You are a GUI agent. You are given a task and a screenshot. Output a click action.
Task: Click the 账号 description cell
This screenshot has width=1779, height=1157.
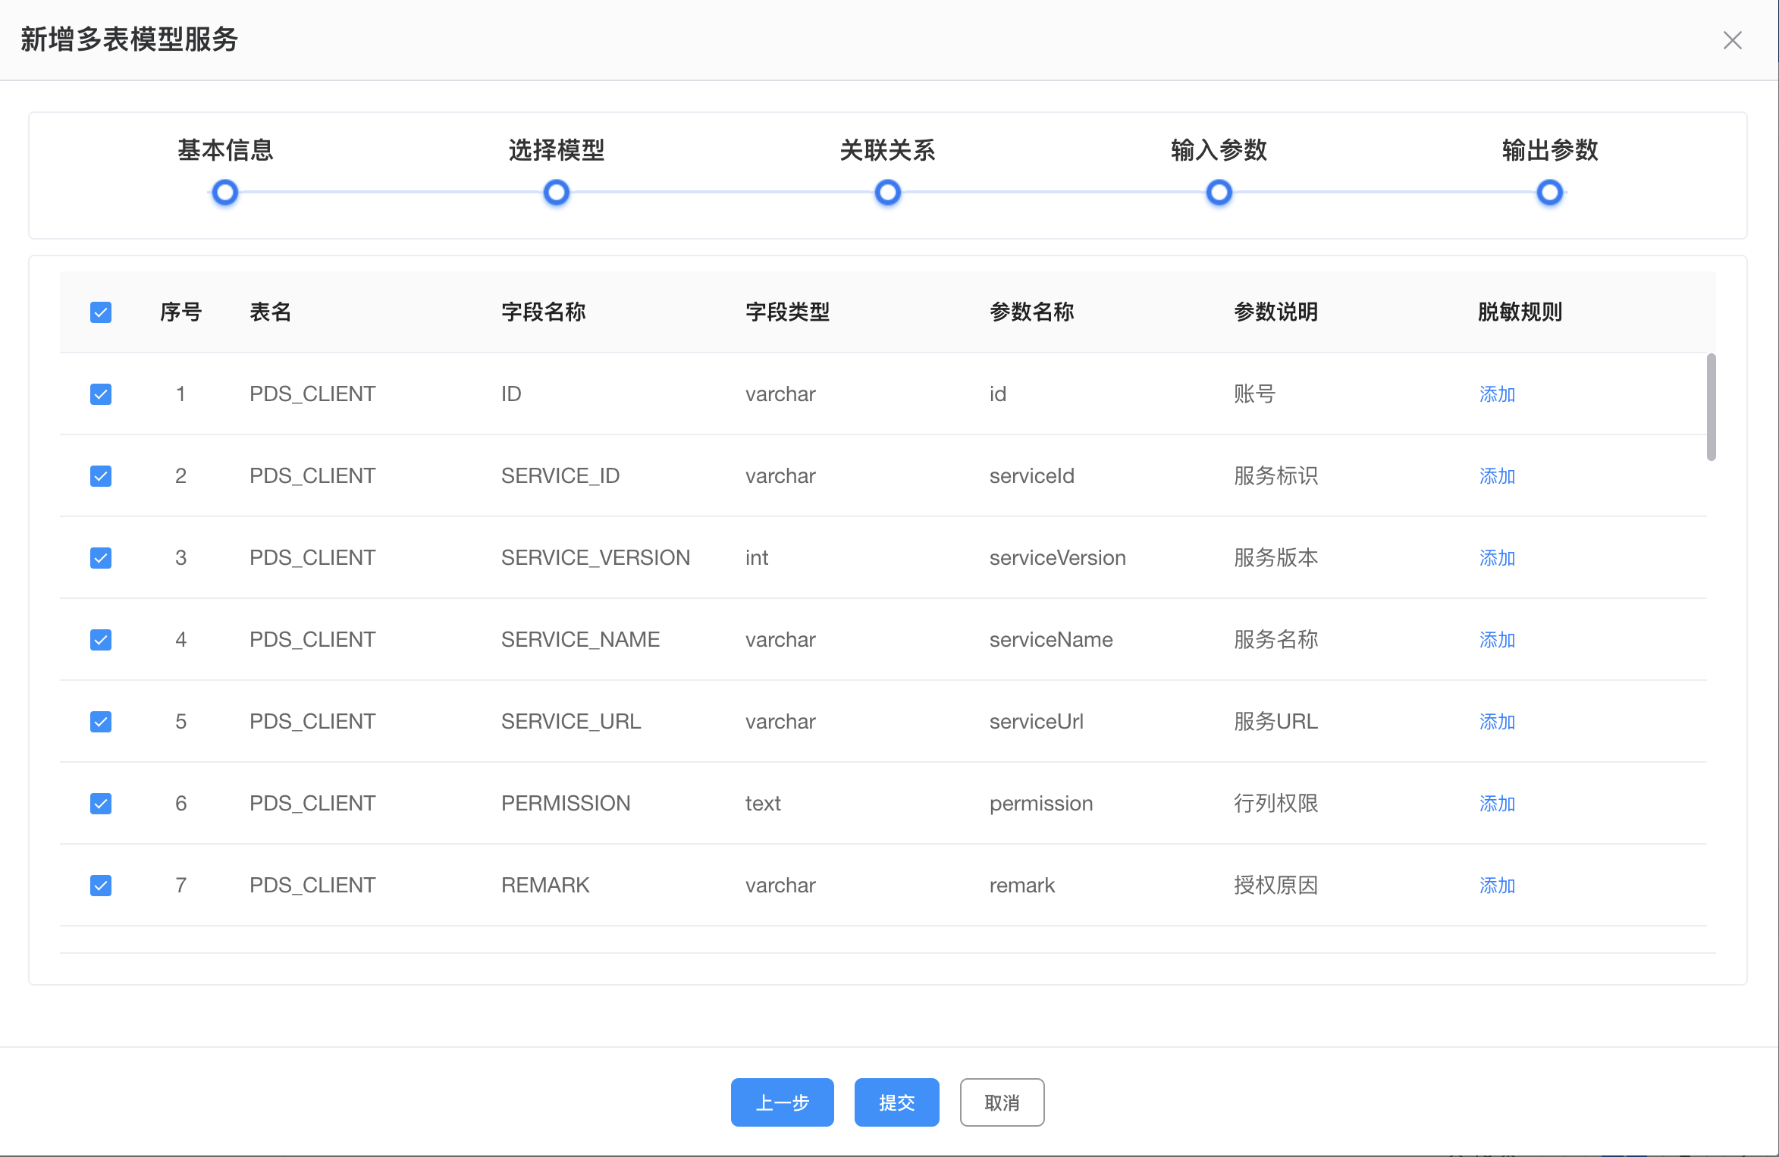coord(1255,394)
